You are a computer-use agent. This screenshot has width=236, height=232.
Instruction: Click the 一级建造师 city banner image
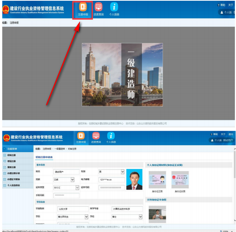[122, 74]
